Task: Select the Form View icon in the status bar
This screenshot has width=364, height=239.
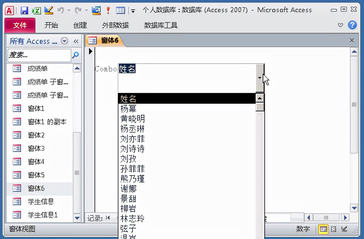Action: [x=323, y=229]
